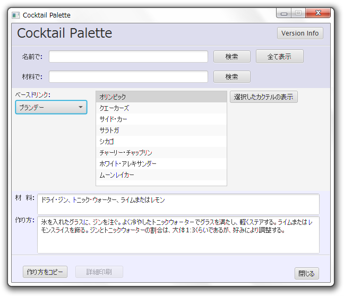Screen dimensions: 344x296
Task: Click the 全て表示 button
Action: [x=279, y=57]
